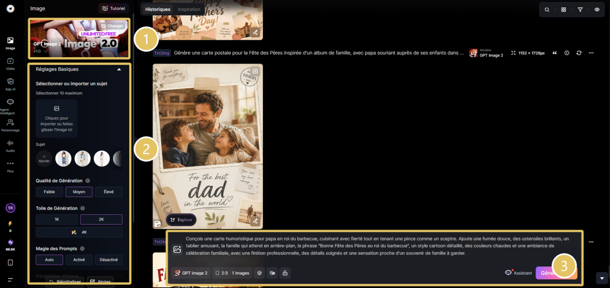Collapse the Réglages Basiques section
This screenshot has width=610, height=288.
click(x=119, y=69)
